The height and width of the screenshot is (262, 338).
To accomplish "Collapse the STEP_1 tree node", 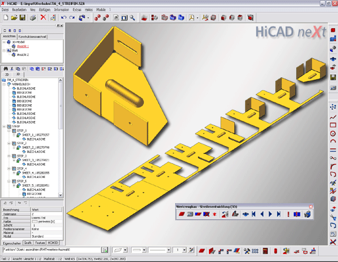I will [9, 131].
